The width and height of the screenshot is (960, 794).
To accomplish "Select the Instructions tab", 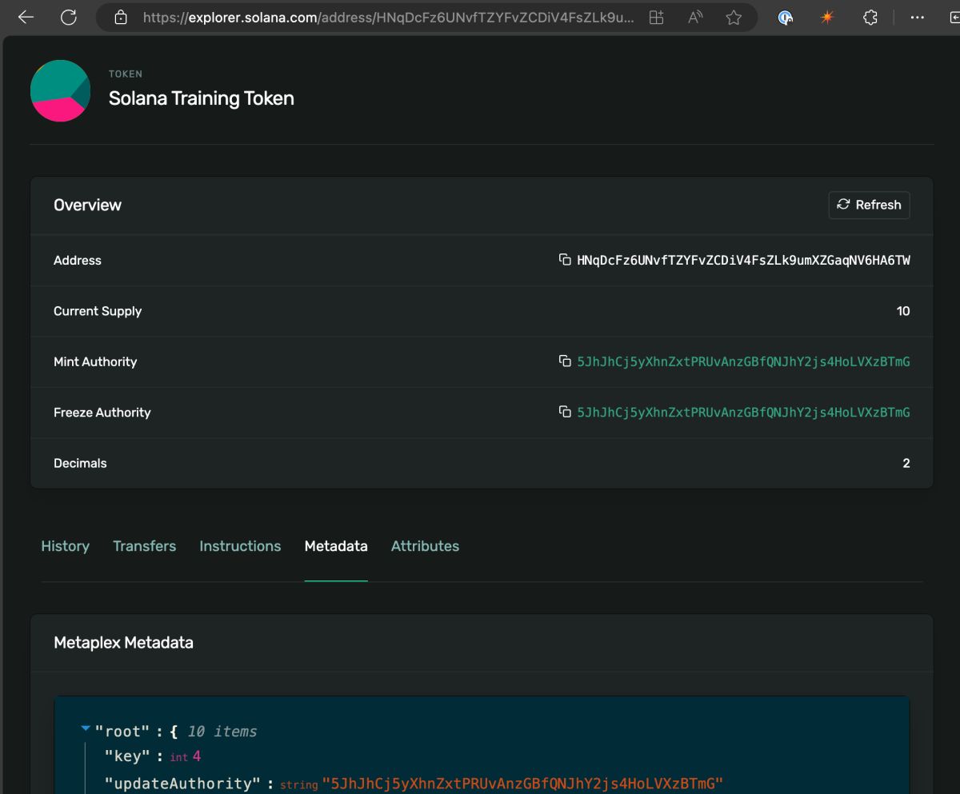I will [x=240, y=546].
